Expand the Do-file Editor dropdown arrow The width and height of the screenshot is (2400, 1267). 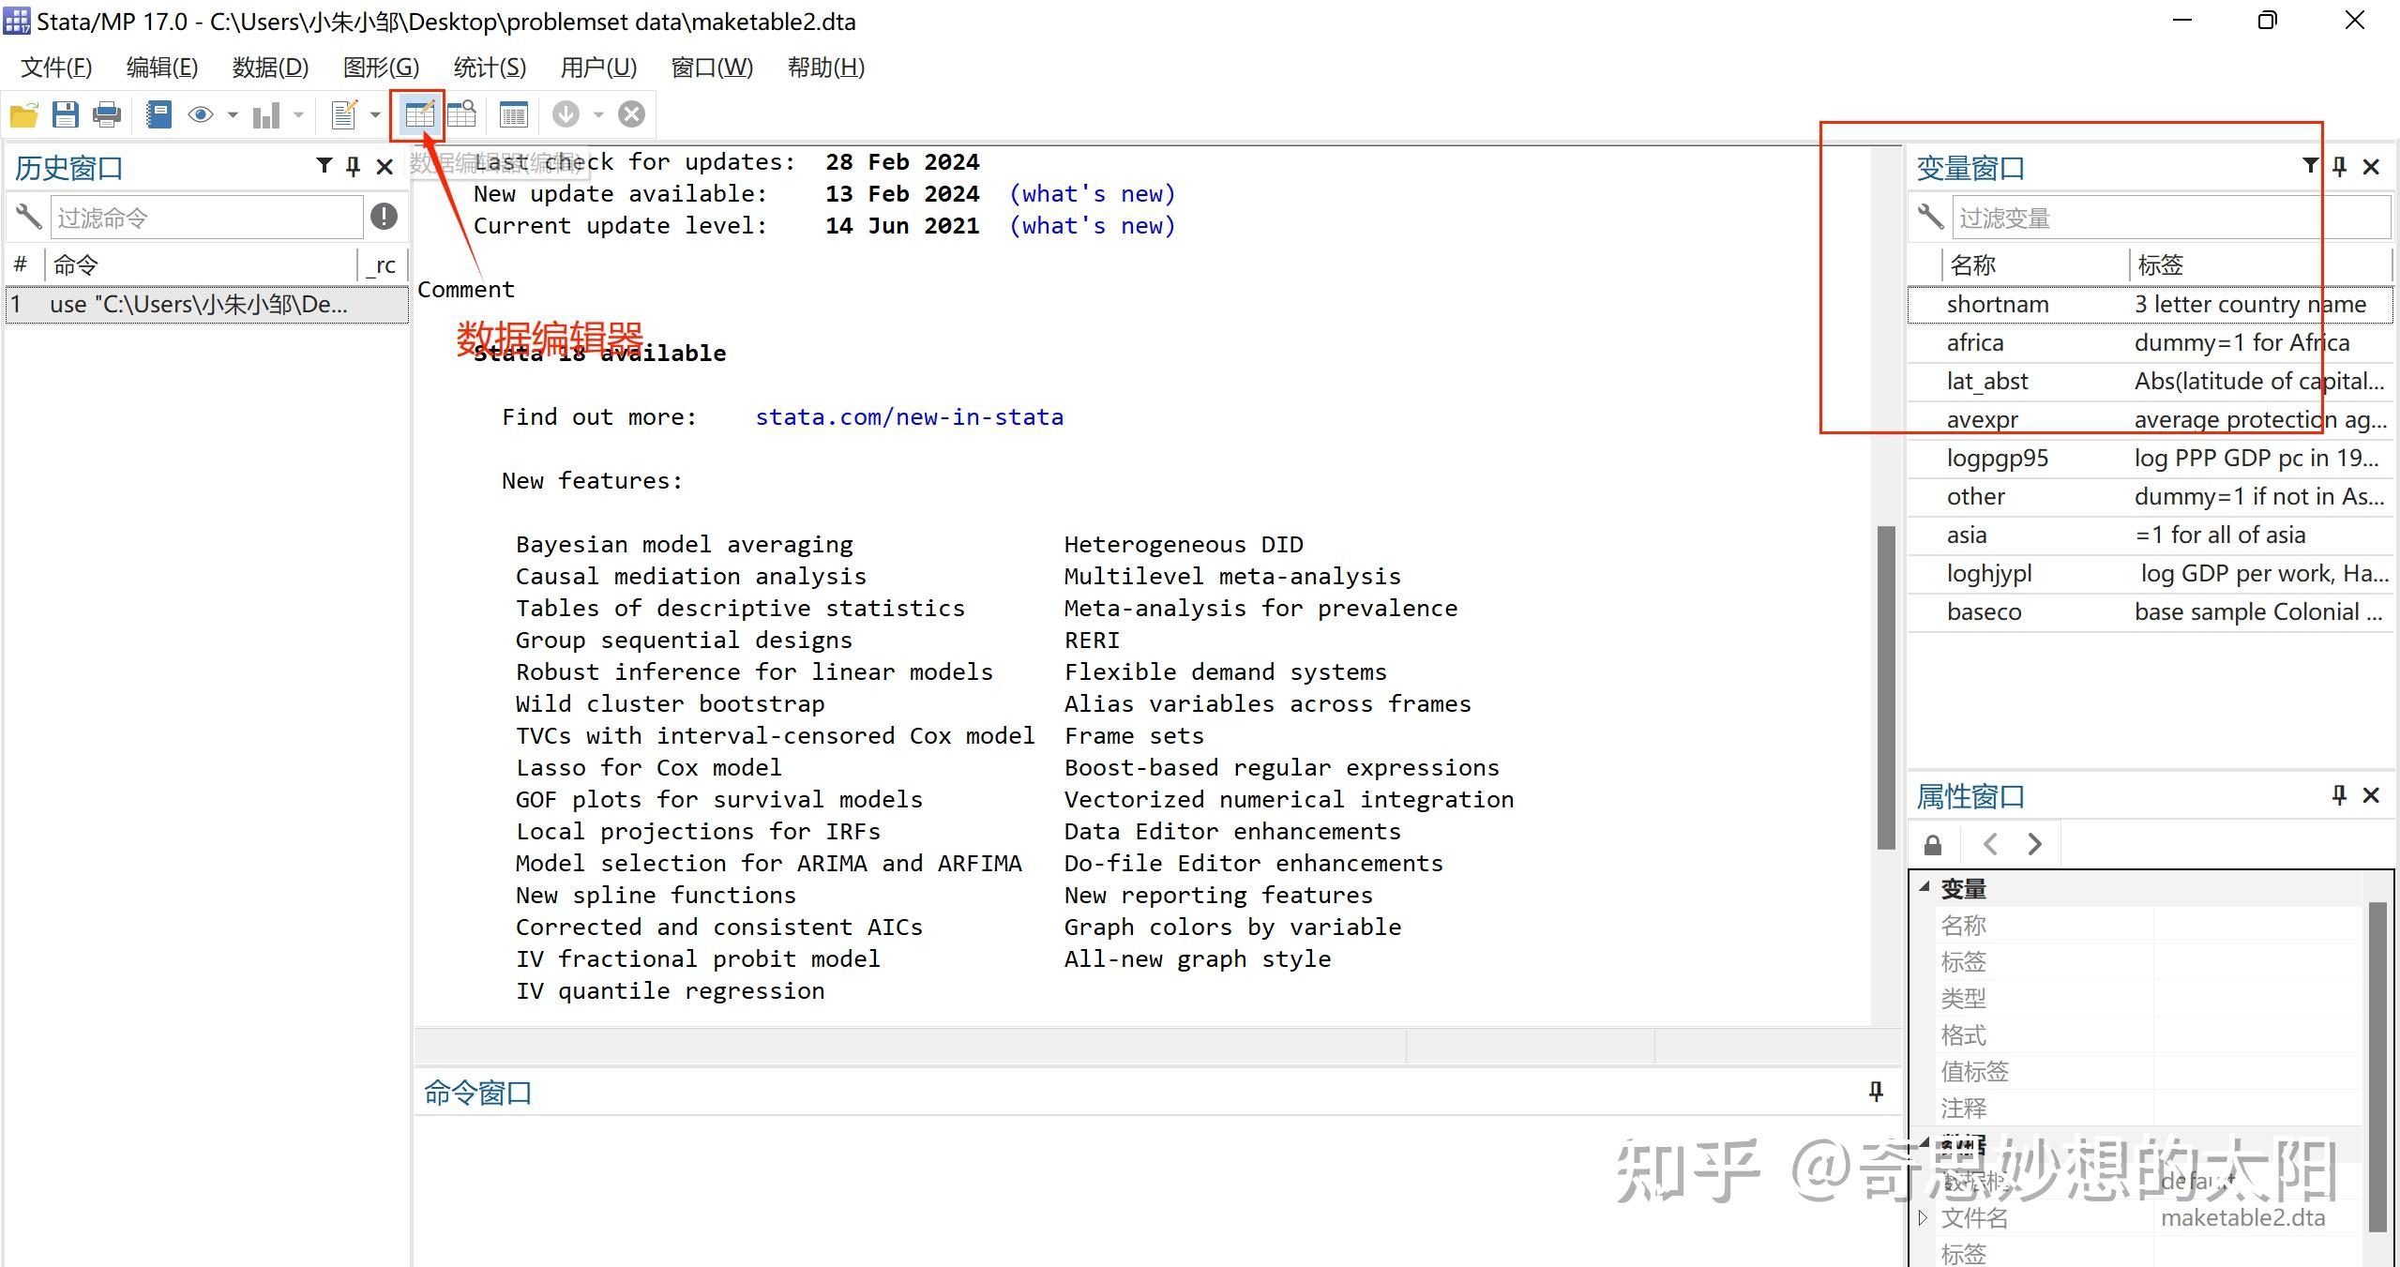coord(375,115)
